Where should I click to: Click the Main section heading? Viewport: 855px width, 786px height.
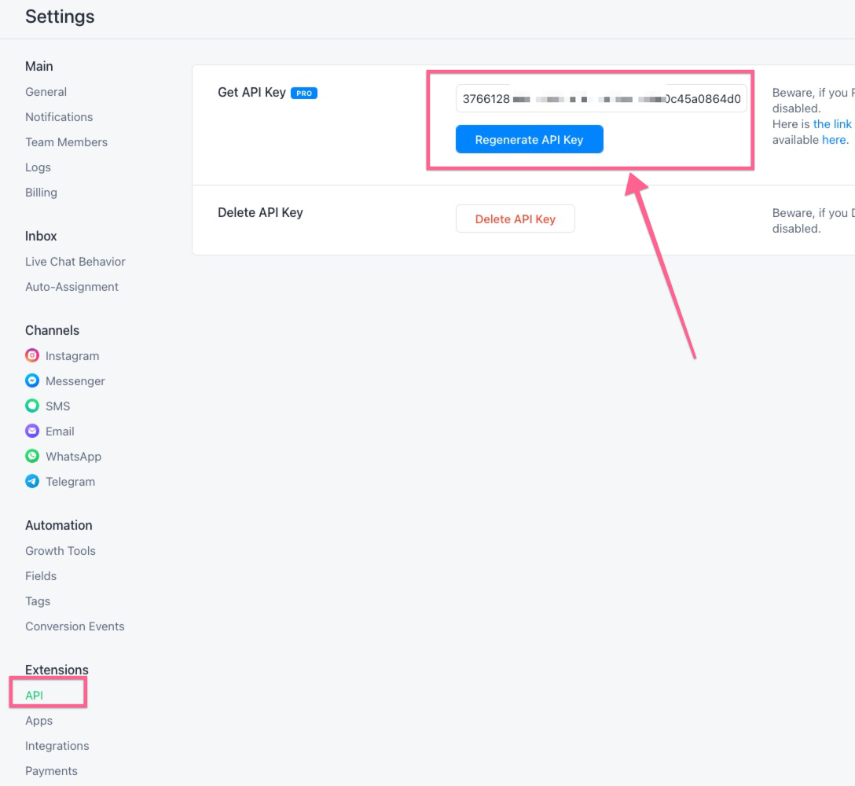(39, 67)
